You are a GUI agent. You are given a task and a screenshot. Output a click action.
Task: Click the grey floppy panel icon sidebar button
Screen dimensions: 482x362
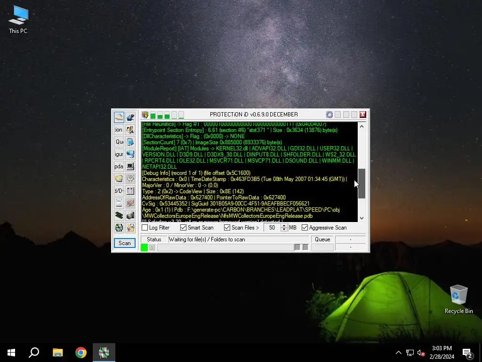(x=130, y=191)
